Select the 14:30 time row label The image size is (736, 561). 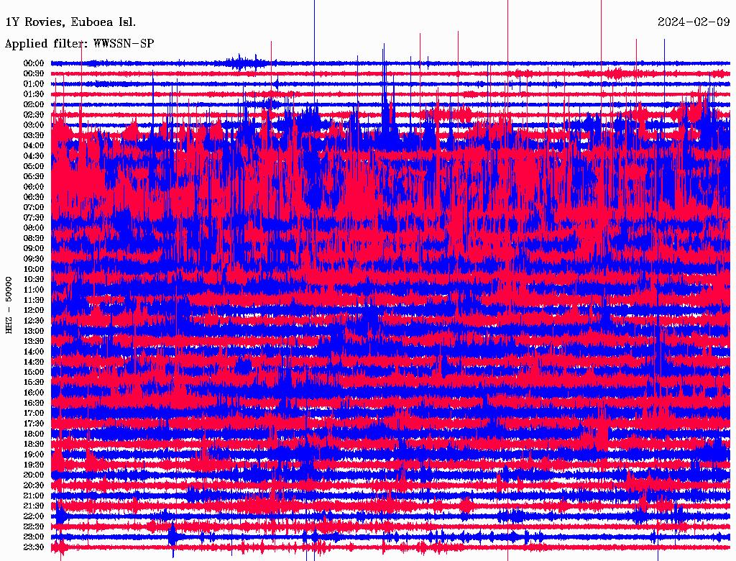[34, 362]
